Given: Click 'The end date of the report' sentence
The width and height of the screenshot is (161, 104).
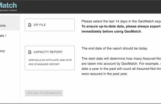Looking at the screenshot, I should pos(114,48).
